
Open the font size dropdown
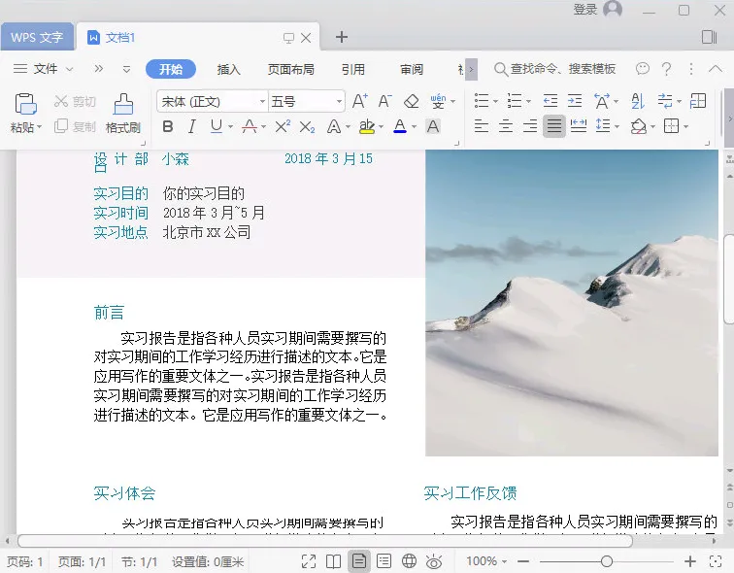coord(339,101)
